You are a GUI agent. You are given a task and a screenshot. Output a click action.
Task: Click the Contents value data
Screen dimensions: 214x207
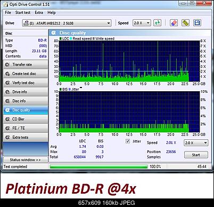(43, 56)
